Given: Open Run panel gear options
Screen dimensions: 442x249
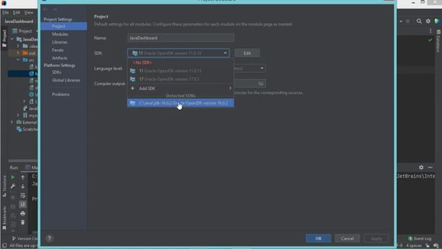Looking at the screenshot, I should pyautogui.click(x=421, y=167).
